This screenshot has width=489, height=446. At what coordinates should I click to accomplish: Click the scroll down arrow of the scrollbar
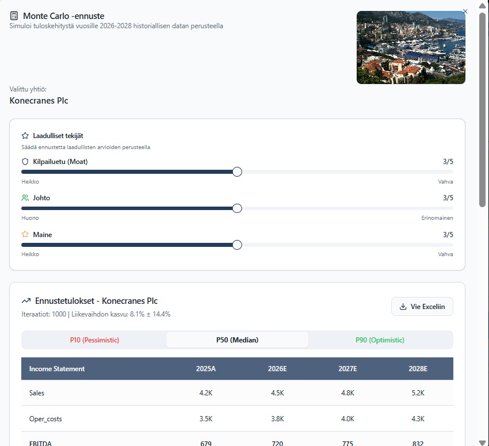tap(483, 440)
